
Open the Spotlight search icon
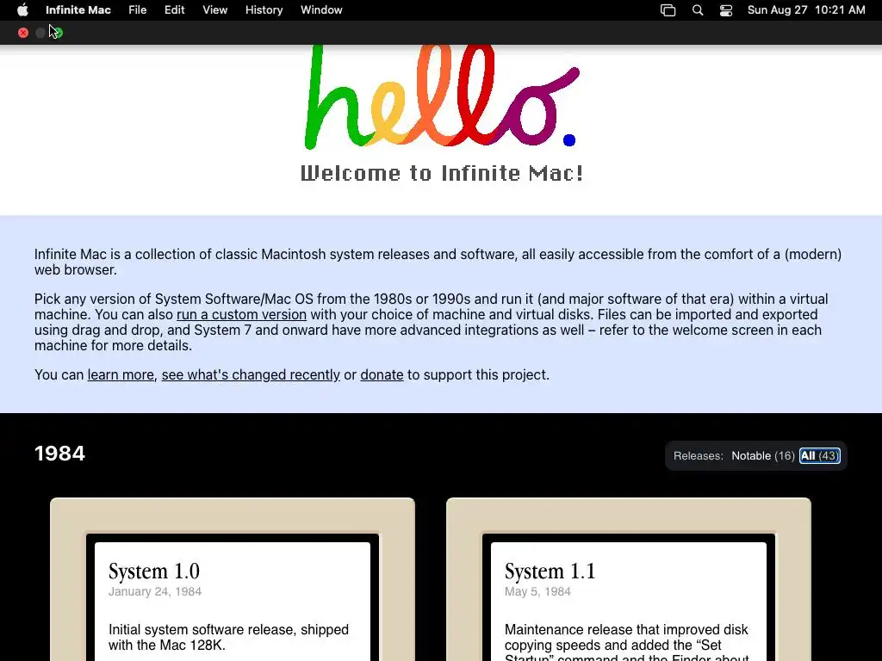[698, 10]
